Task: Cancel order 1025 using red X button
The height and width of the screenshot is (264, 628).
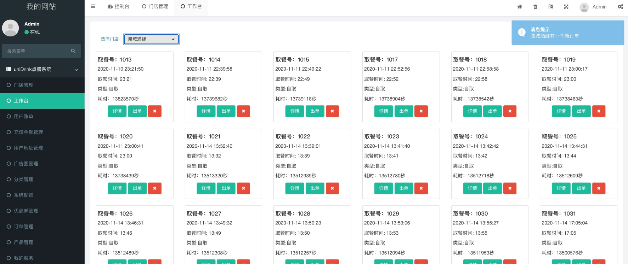Action: click(x=599, y=188)
